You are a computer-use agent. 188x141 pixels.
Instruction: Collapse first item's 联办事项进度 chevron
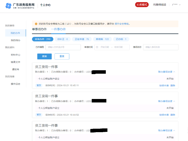(174, 72)
